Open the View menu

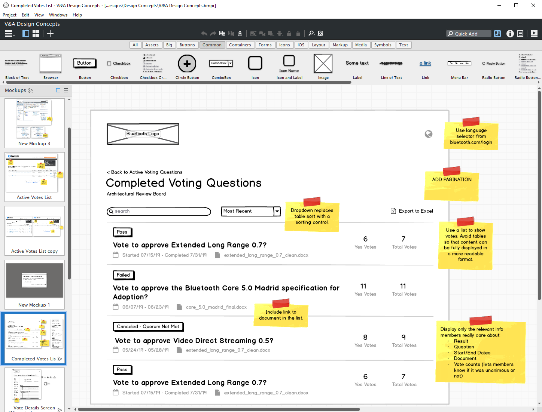point(39,15)
